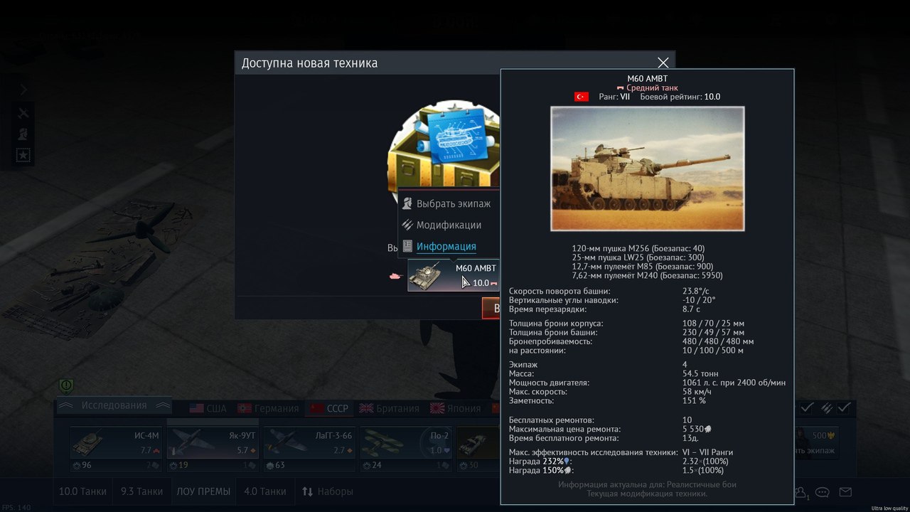Click the FPS: 140 counter
The height and width of the screenshot is (512, 910).
[x=16, y=508]
